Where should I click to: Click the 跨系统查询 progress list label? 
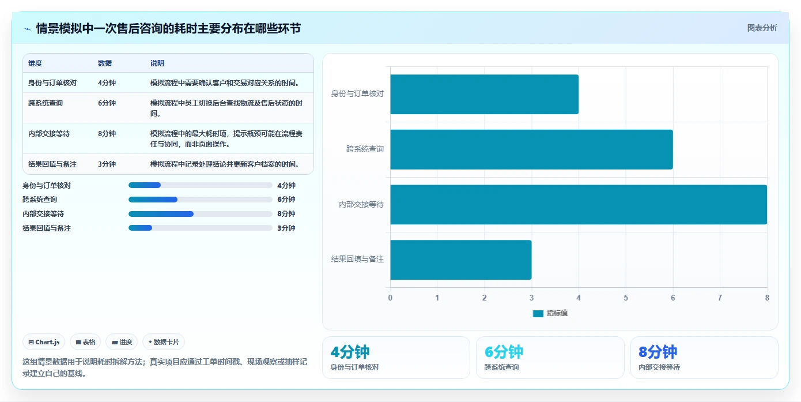(x=40, y=200)
